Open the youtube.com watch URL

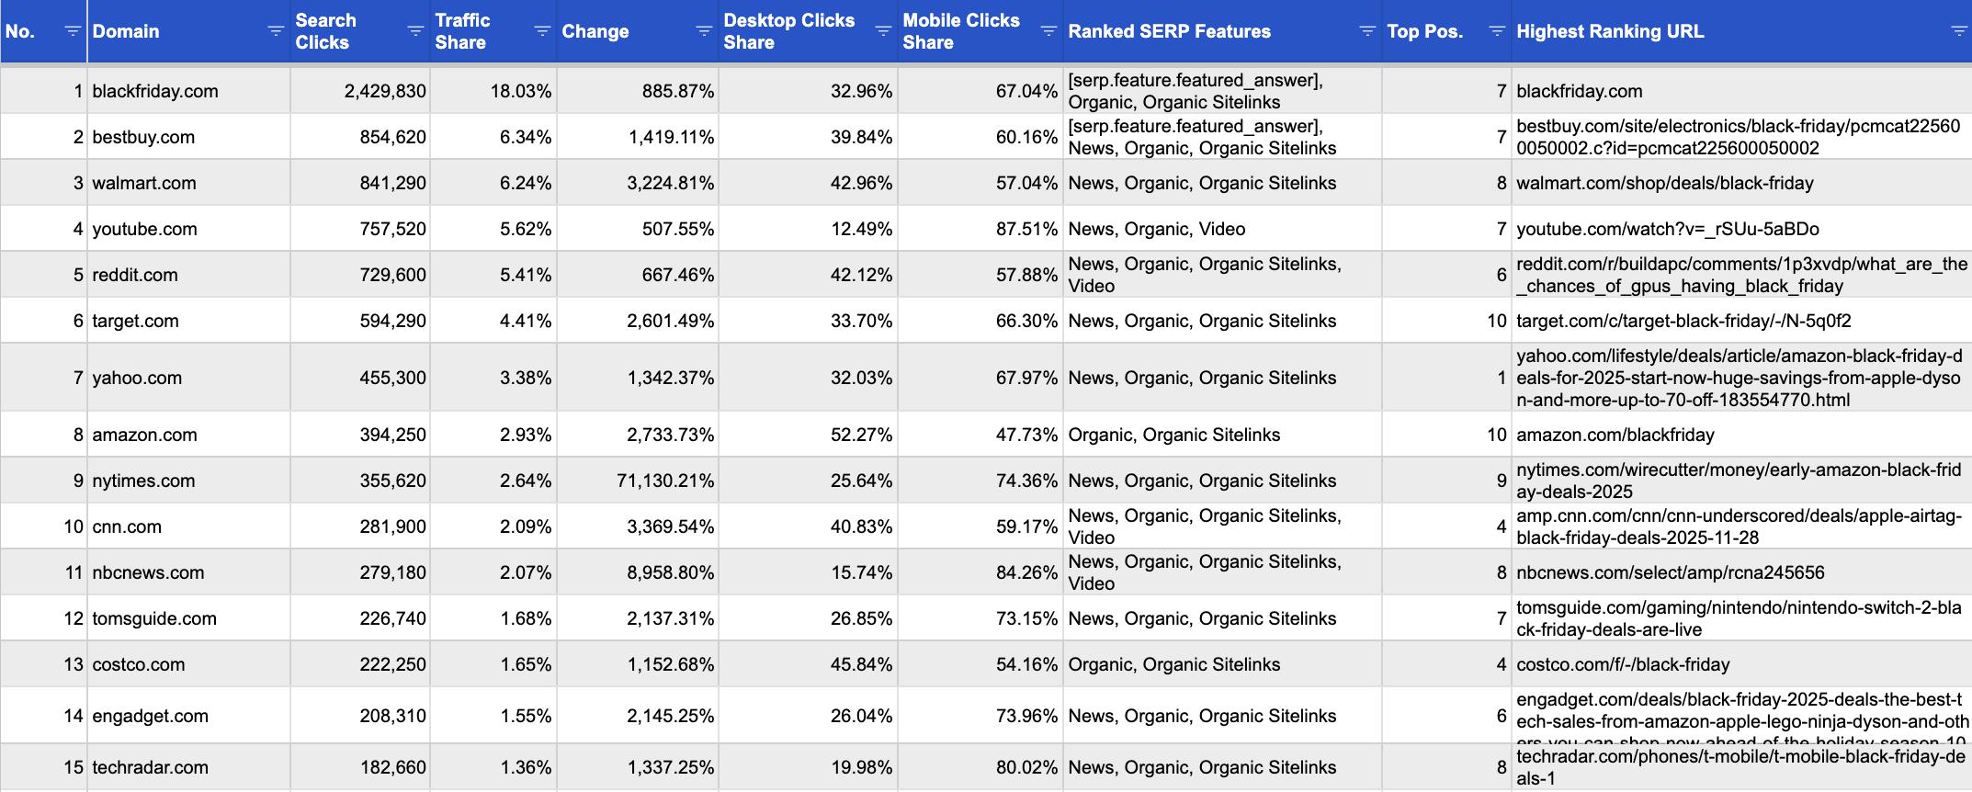[1667, 229]
